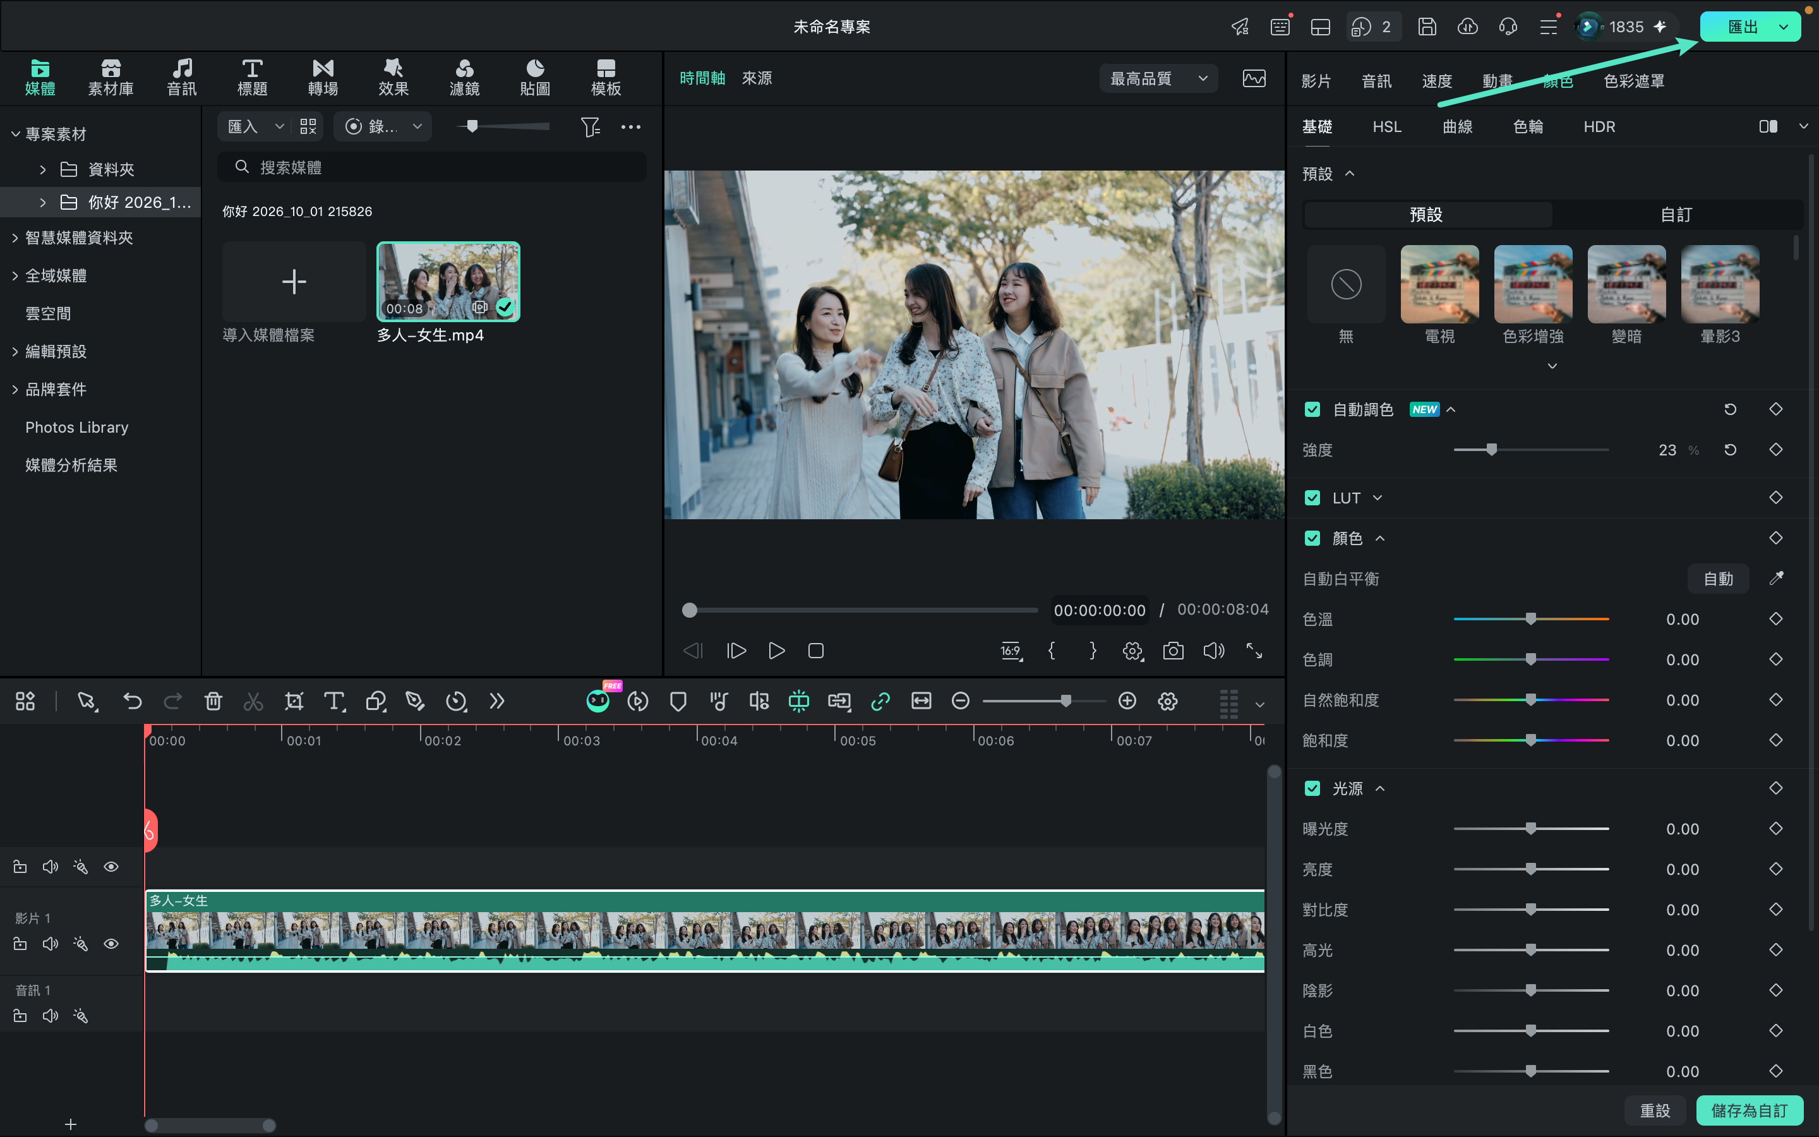Click the snapshot camera icon under preview
Viewport: 1819px width, 1137px height.
click(x=1173, y=651)
